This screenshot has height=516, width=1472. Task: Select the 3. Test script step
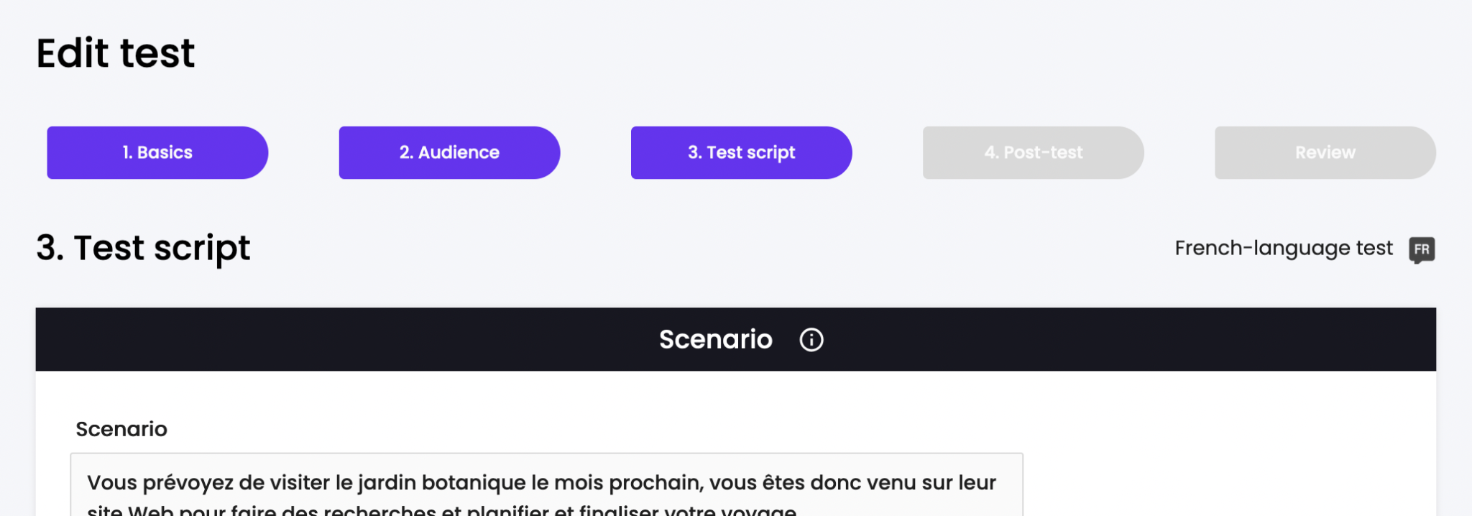tap(741, 152)
